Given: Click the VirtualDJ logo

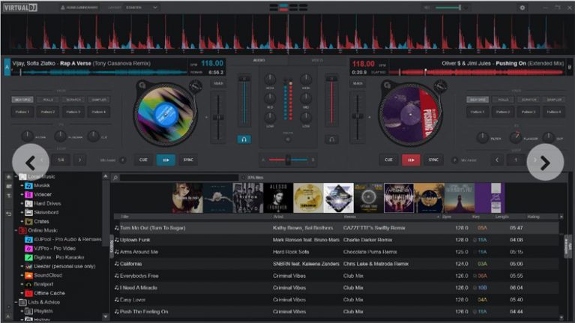Looking at the screenshot, I should (20, 7).
